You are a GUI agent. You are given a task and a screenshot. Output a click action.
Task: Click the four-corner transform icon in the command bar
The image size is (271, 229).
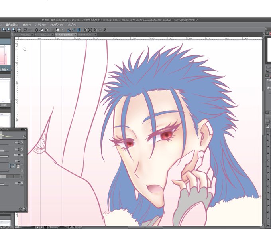coord(90,30)
